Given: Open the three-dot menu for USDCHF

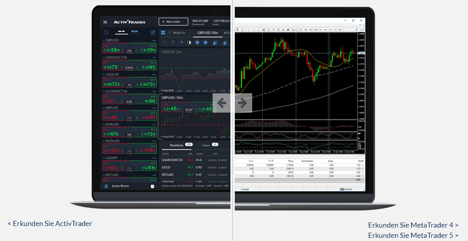Looking at the screenshot, I should pyautogui.click(x=154, y=75).
